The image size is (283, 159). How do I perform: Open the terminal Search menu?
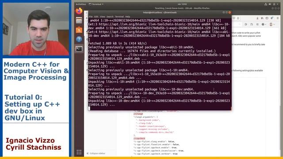coord(110,17)
